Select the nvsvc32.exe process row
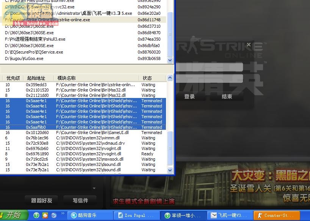This screenshot has width=310, height=221. 83,7
